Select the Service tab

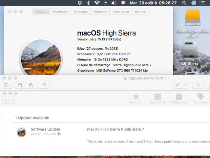click(140, 11)
